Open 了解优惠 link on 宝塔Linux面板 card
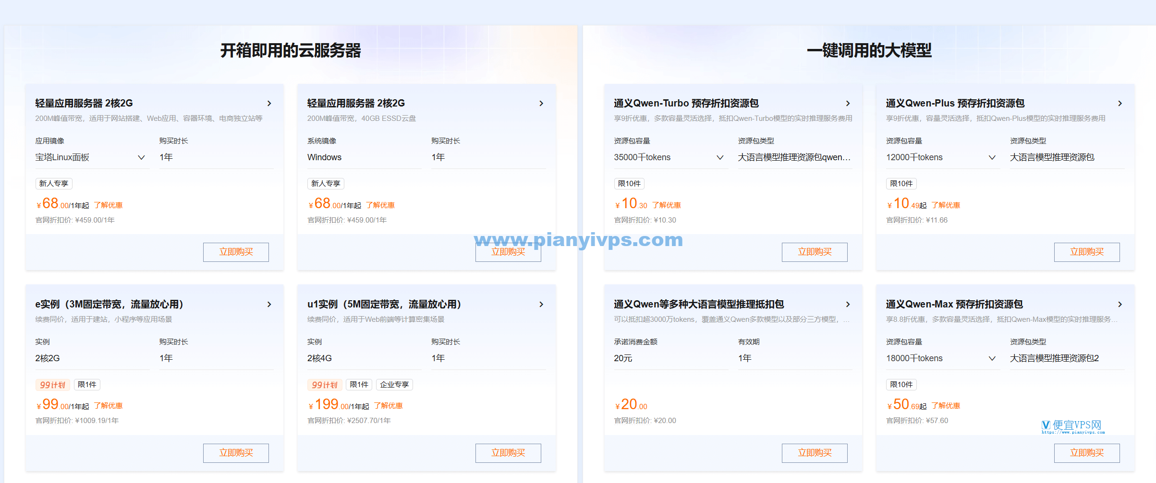The image size is (1156, 483). [x=108, y=205]
